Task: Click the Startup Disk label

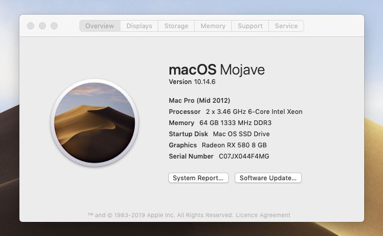Action: (188, 134)
